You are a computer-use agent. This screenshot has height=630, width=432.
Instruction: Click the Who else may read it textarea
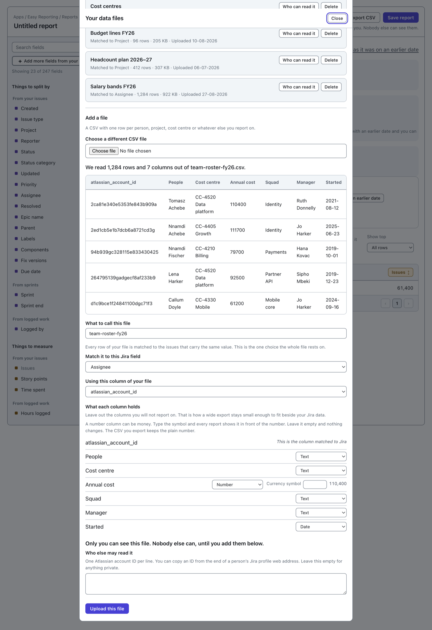216,583
